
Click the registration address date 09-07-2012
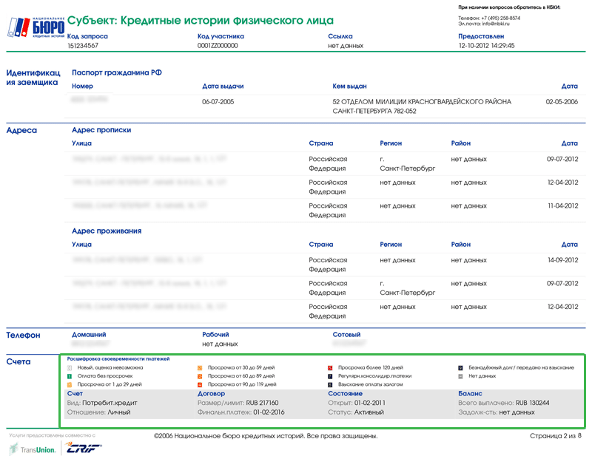click(x=562, y=159)
